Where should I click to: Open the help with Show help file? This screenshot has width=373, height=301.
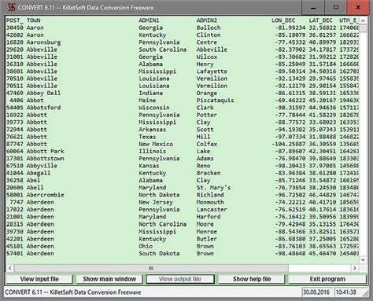pos(252,279)
